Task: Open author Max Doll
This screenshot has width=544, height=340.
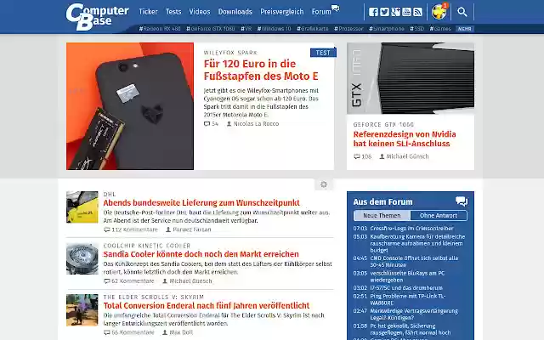Action: click(178, 332)
